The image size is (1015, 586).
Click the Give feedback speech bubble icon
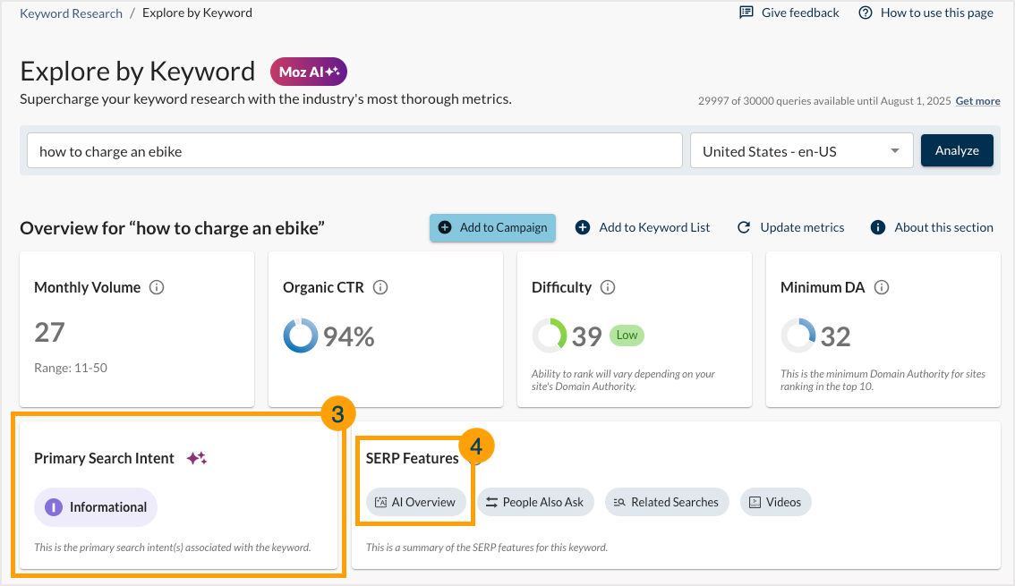[x=746, y=13]
